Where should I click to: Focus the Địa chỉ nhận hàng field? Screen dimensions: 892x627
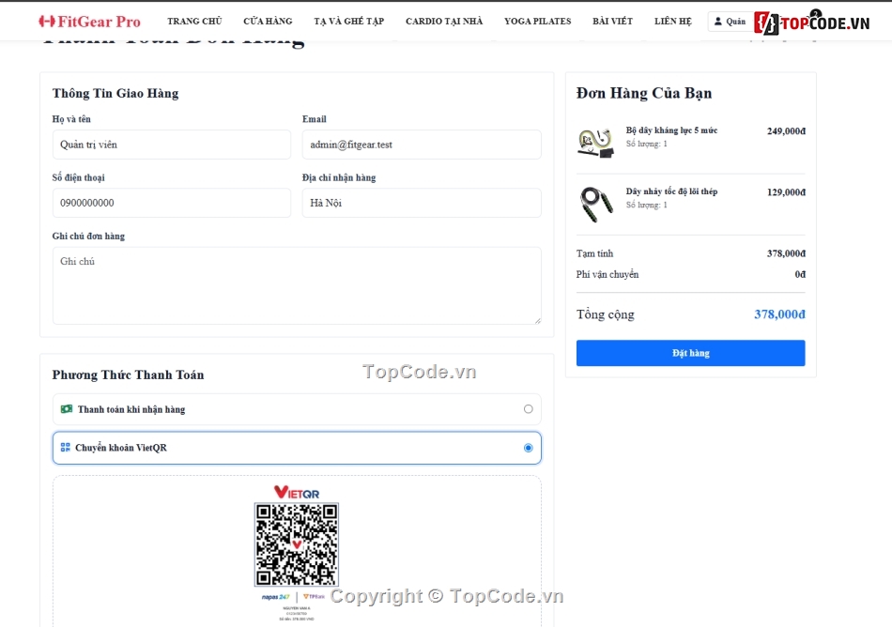click(422, 203)
